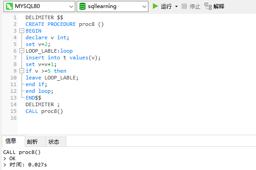The image size is (256, 170).
Task: Click the DELIMITER $$ text on line 1
Action: click(x=44, y=17)
